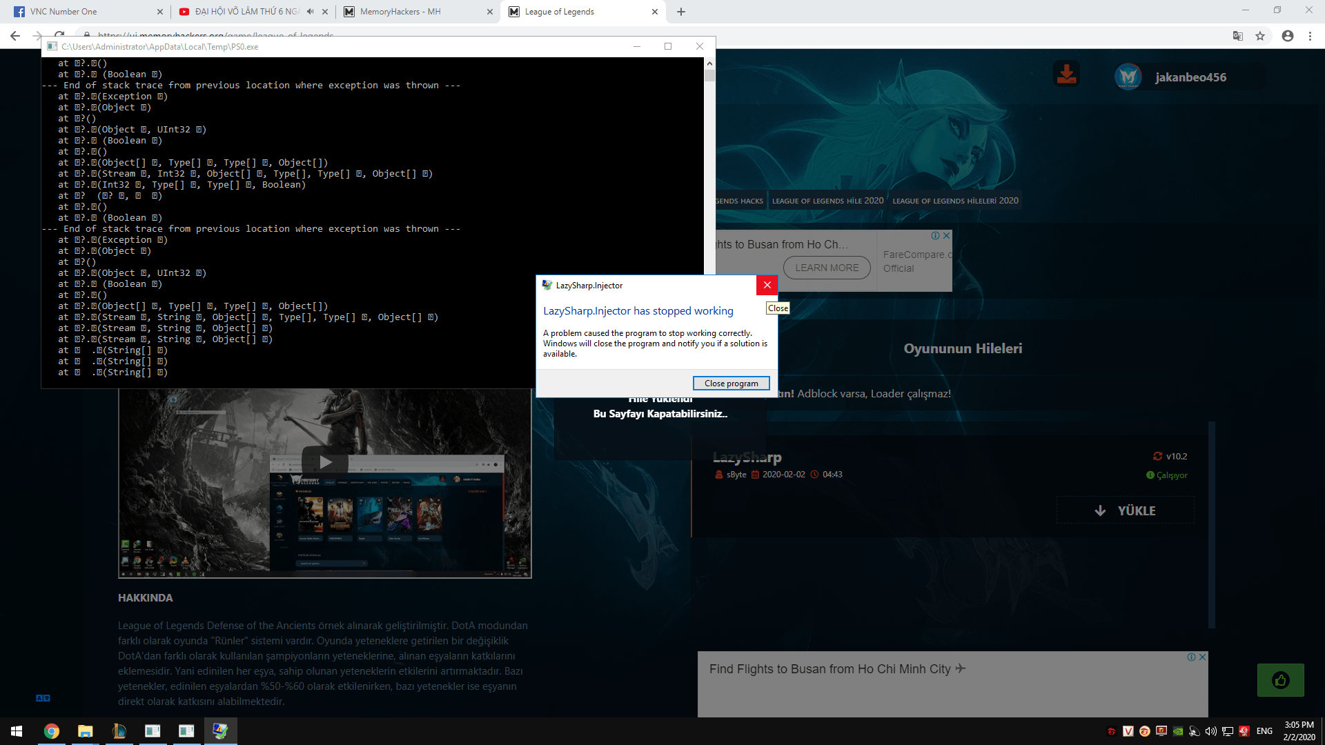Click the YÜKLE download button
The image size is (1325, 745).
pos(1125,510)
